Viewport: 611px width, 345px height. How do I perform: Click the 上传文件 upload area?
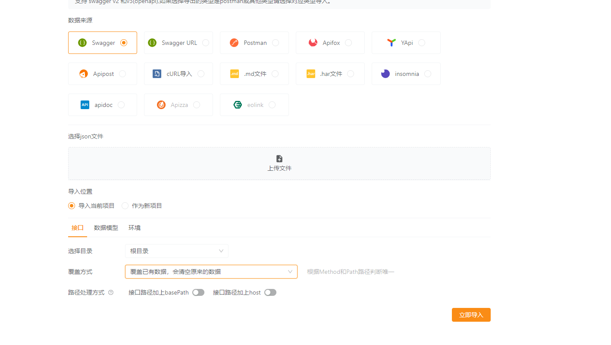coord(279,163)
